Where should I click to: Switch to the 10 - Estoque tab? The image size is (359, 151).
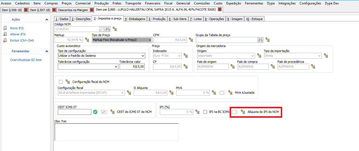click(x=254, y=19)
